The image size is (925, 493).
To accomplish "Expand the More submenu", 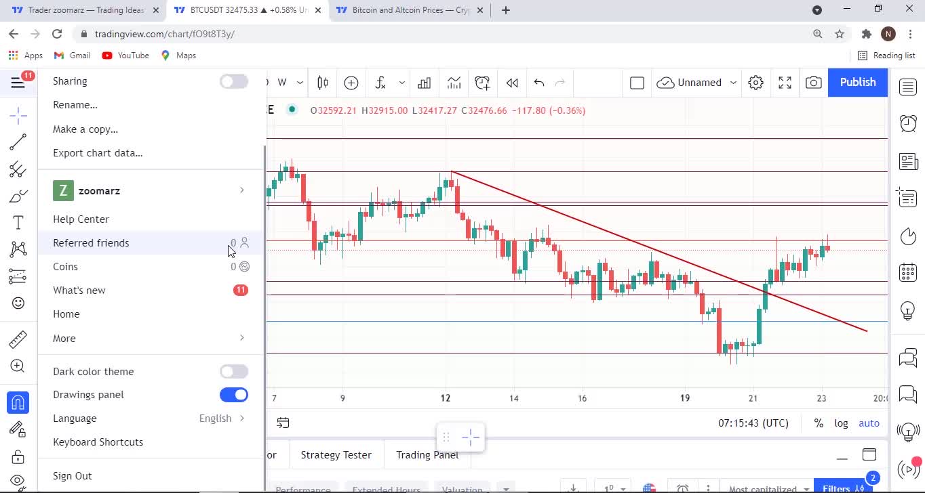I will [149, 338].
